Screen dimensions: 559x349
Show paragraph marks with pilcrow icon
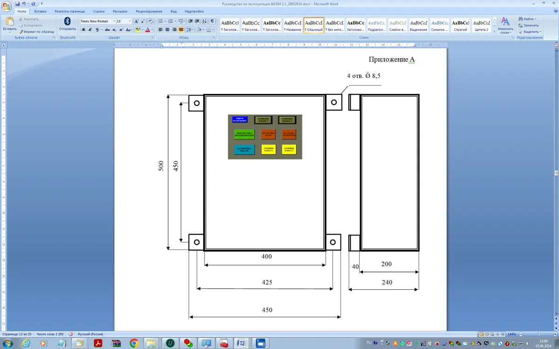(212, 21)
